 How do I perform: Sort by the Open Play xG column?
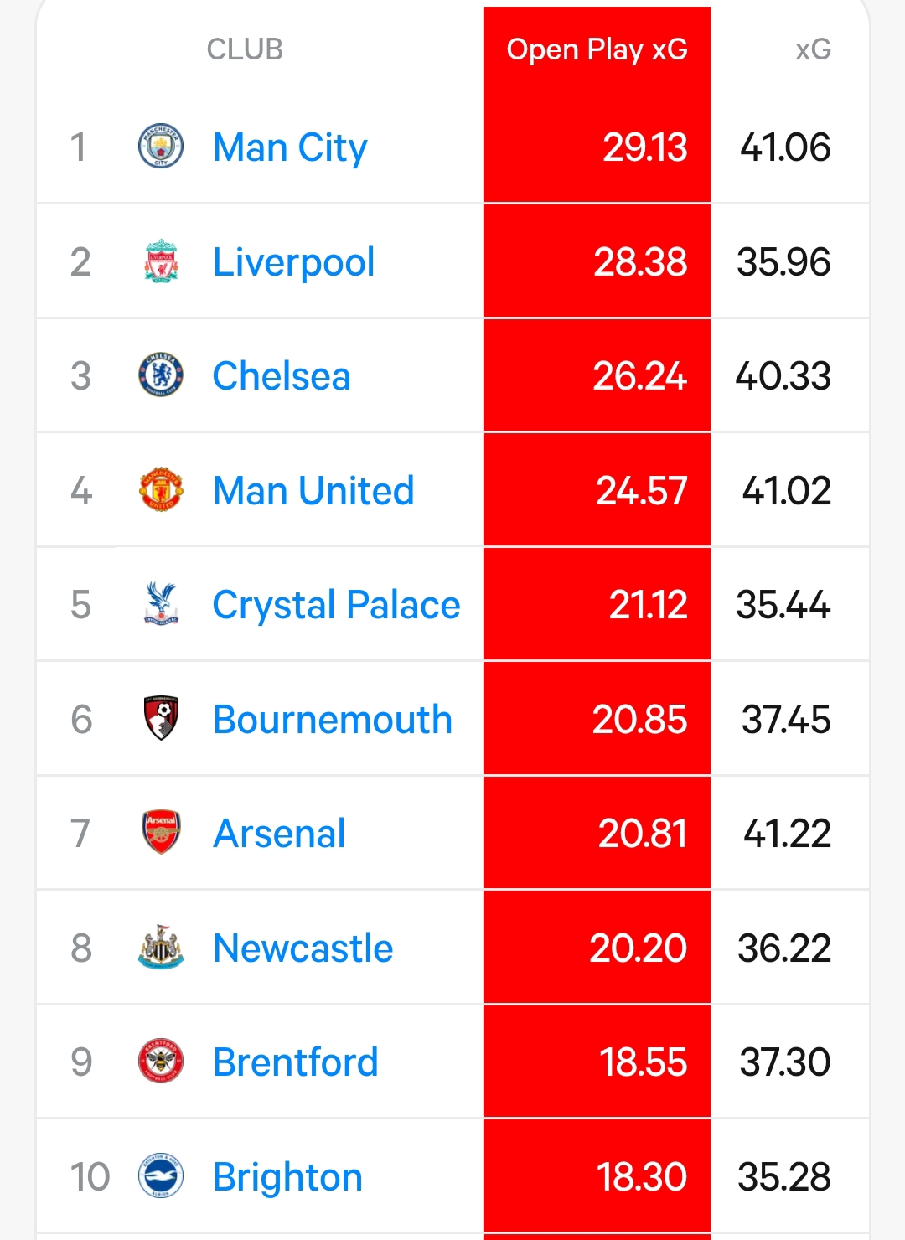tap(597, 49)
